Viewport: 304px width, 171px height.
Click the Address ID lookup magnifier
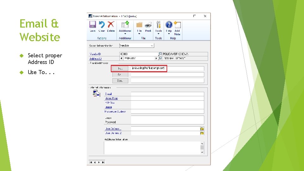(x=160, y=58)
